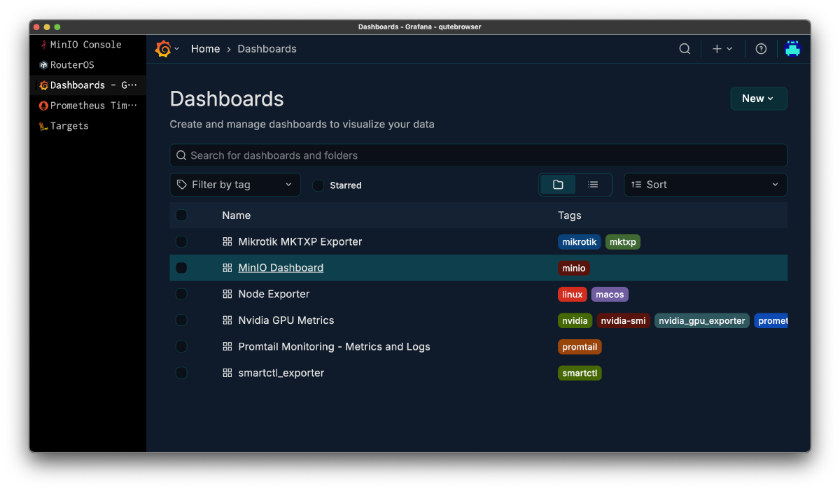This screenshot has height=491, width=840.
Task: Click the plus icon to create new item
Action: tap(716, 48)
